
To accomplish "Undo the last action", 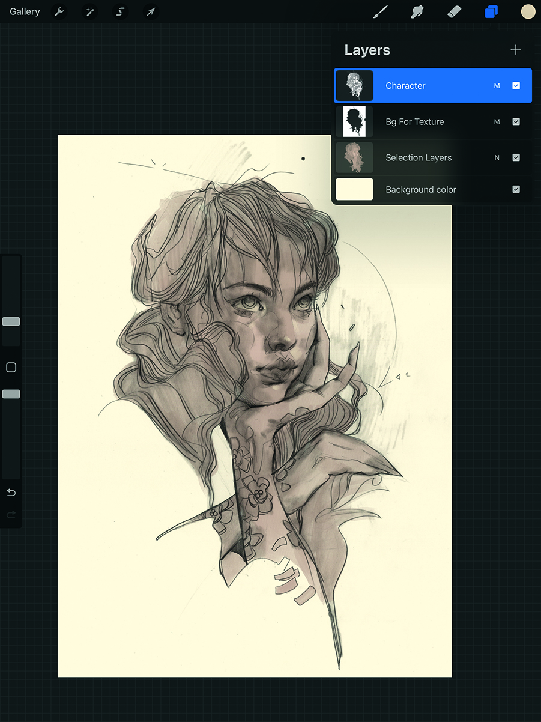I will [11, 493].
